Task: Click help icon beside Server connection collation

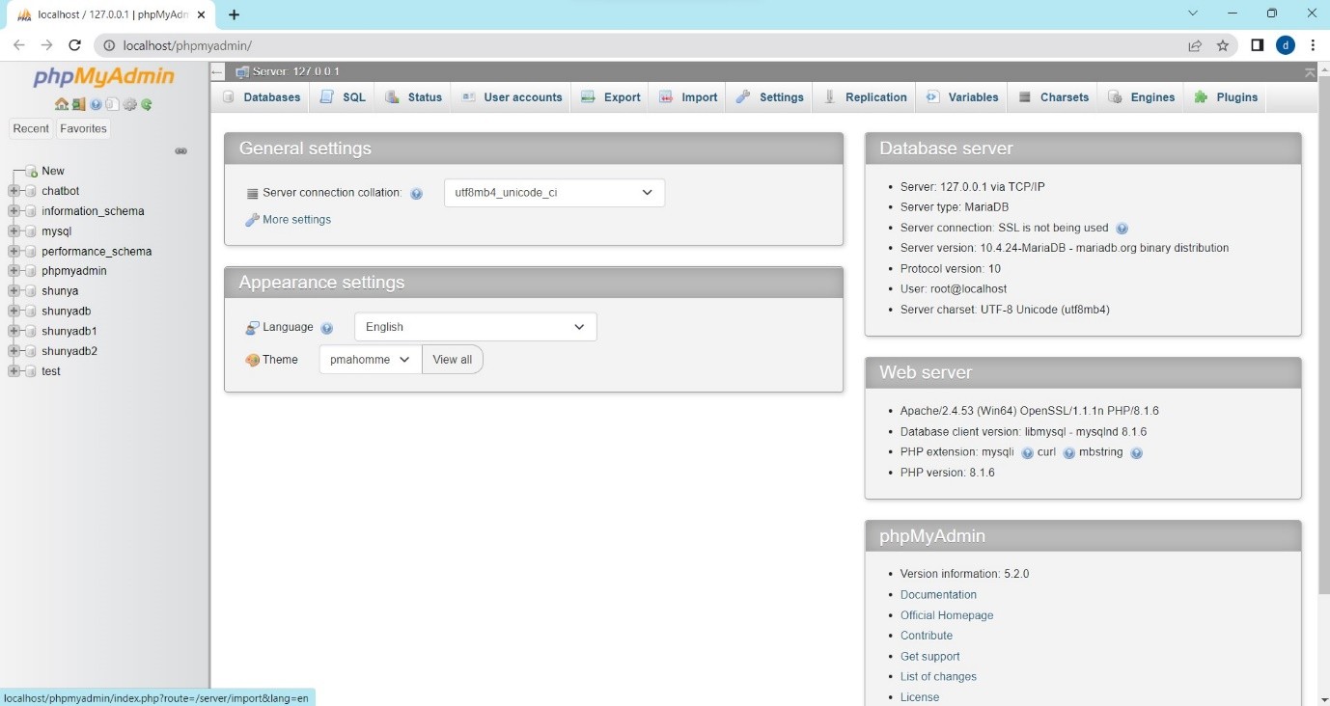Action: pyautogui.click(x=416, y=194)
